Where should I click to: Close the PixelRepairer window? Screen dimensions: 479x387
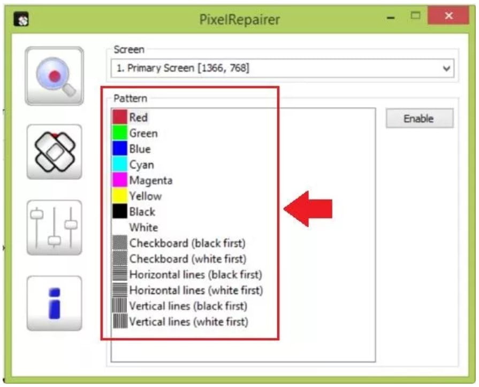coord(448,16)
